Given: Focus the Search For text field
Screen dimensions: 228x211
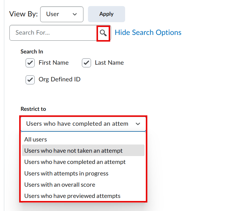Looking at the screenshot, I should pos(53,33).
